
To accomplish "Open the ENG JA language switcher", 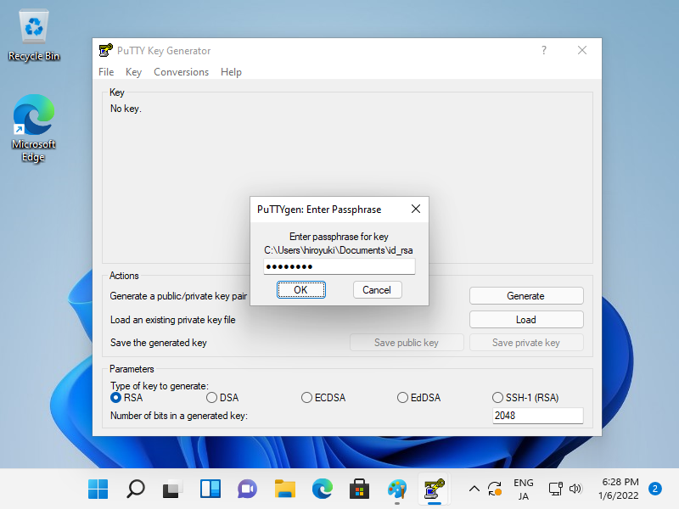I will (x=524, y=489).
